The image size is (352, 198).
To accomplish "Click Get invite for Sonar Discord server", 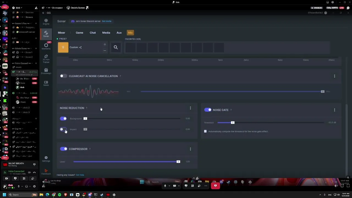I will click(x=106, y=21).
